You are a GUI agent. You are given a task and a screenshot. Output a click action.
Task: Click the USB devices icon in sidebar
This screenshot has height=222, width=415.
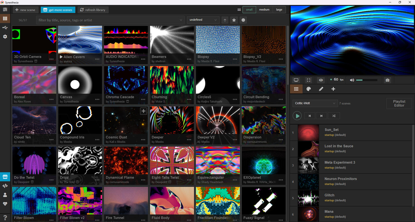pyautogui.click(x=5, y=27)
